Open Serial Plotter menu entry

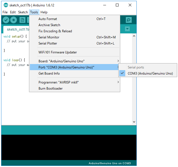coord(74,43)
